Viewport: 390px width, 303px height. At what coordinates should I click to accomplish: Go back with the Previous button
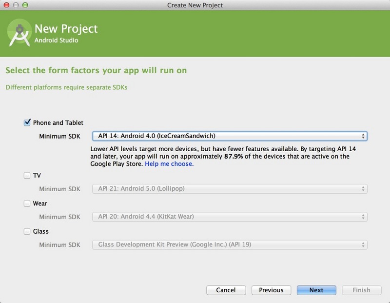click(271, 290)
